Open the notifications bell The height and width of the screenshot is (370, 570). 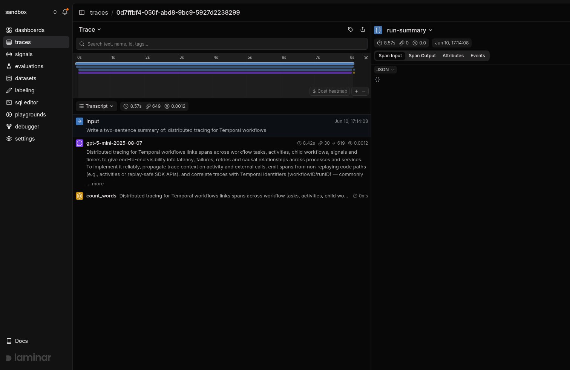[x=65, y=12]
